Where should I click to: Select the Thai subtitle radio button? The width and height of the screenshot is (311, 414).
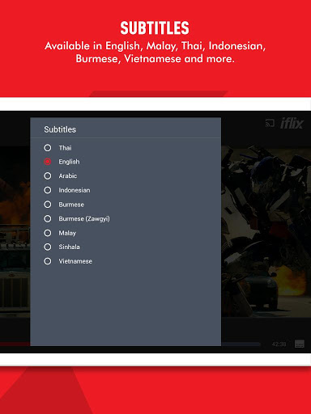pos(48,148)
